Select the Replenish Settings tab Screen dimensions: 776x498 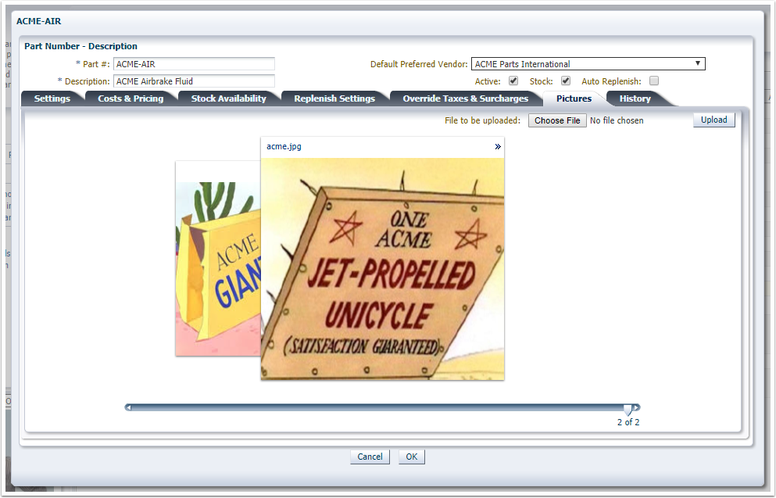click(334, 99)
